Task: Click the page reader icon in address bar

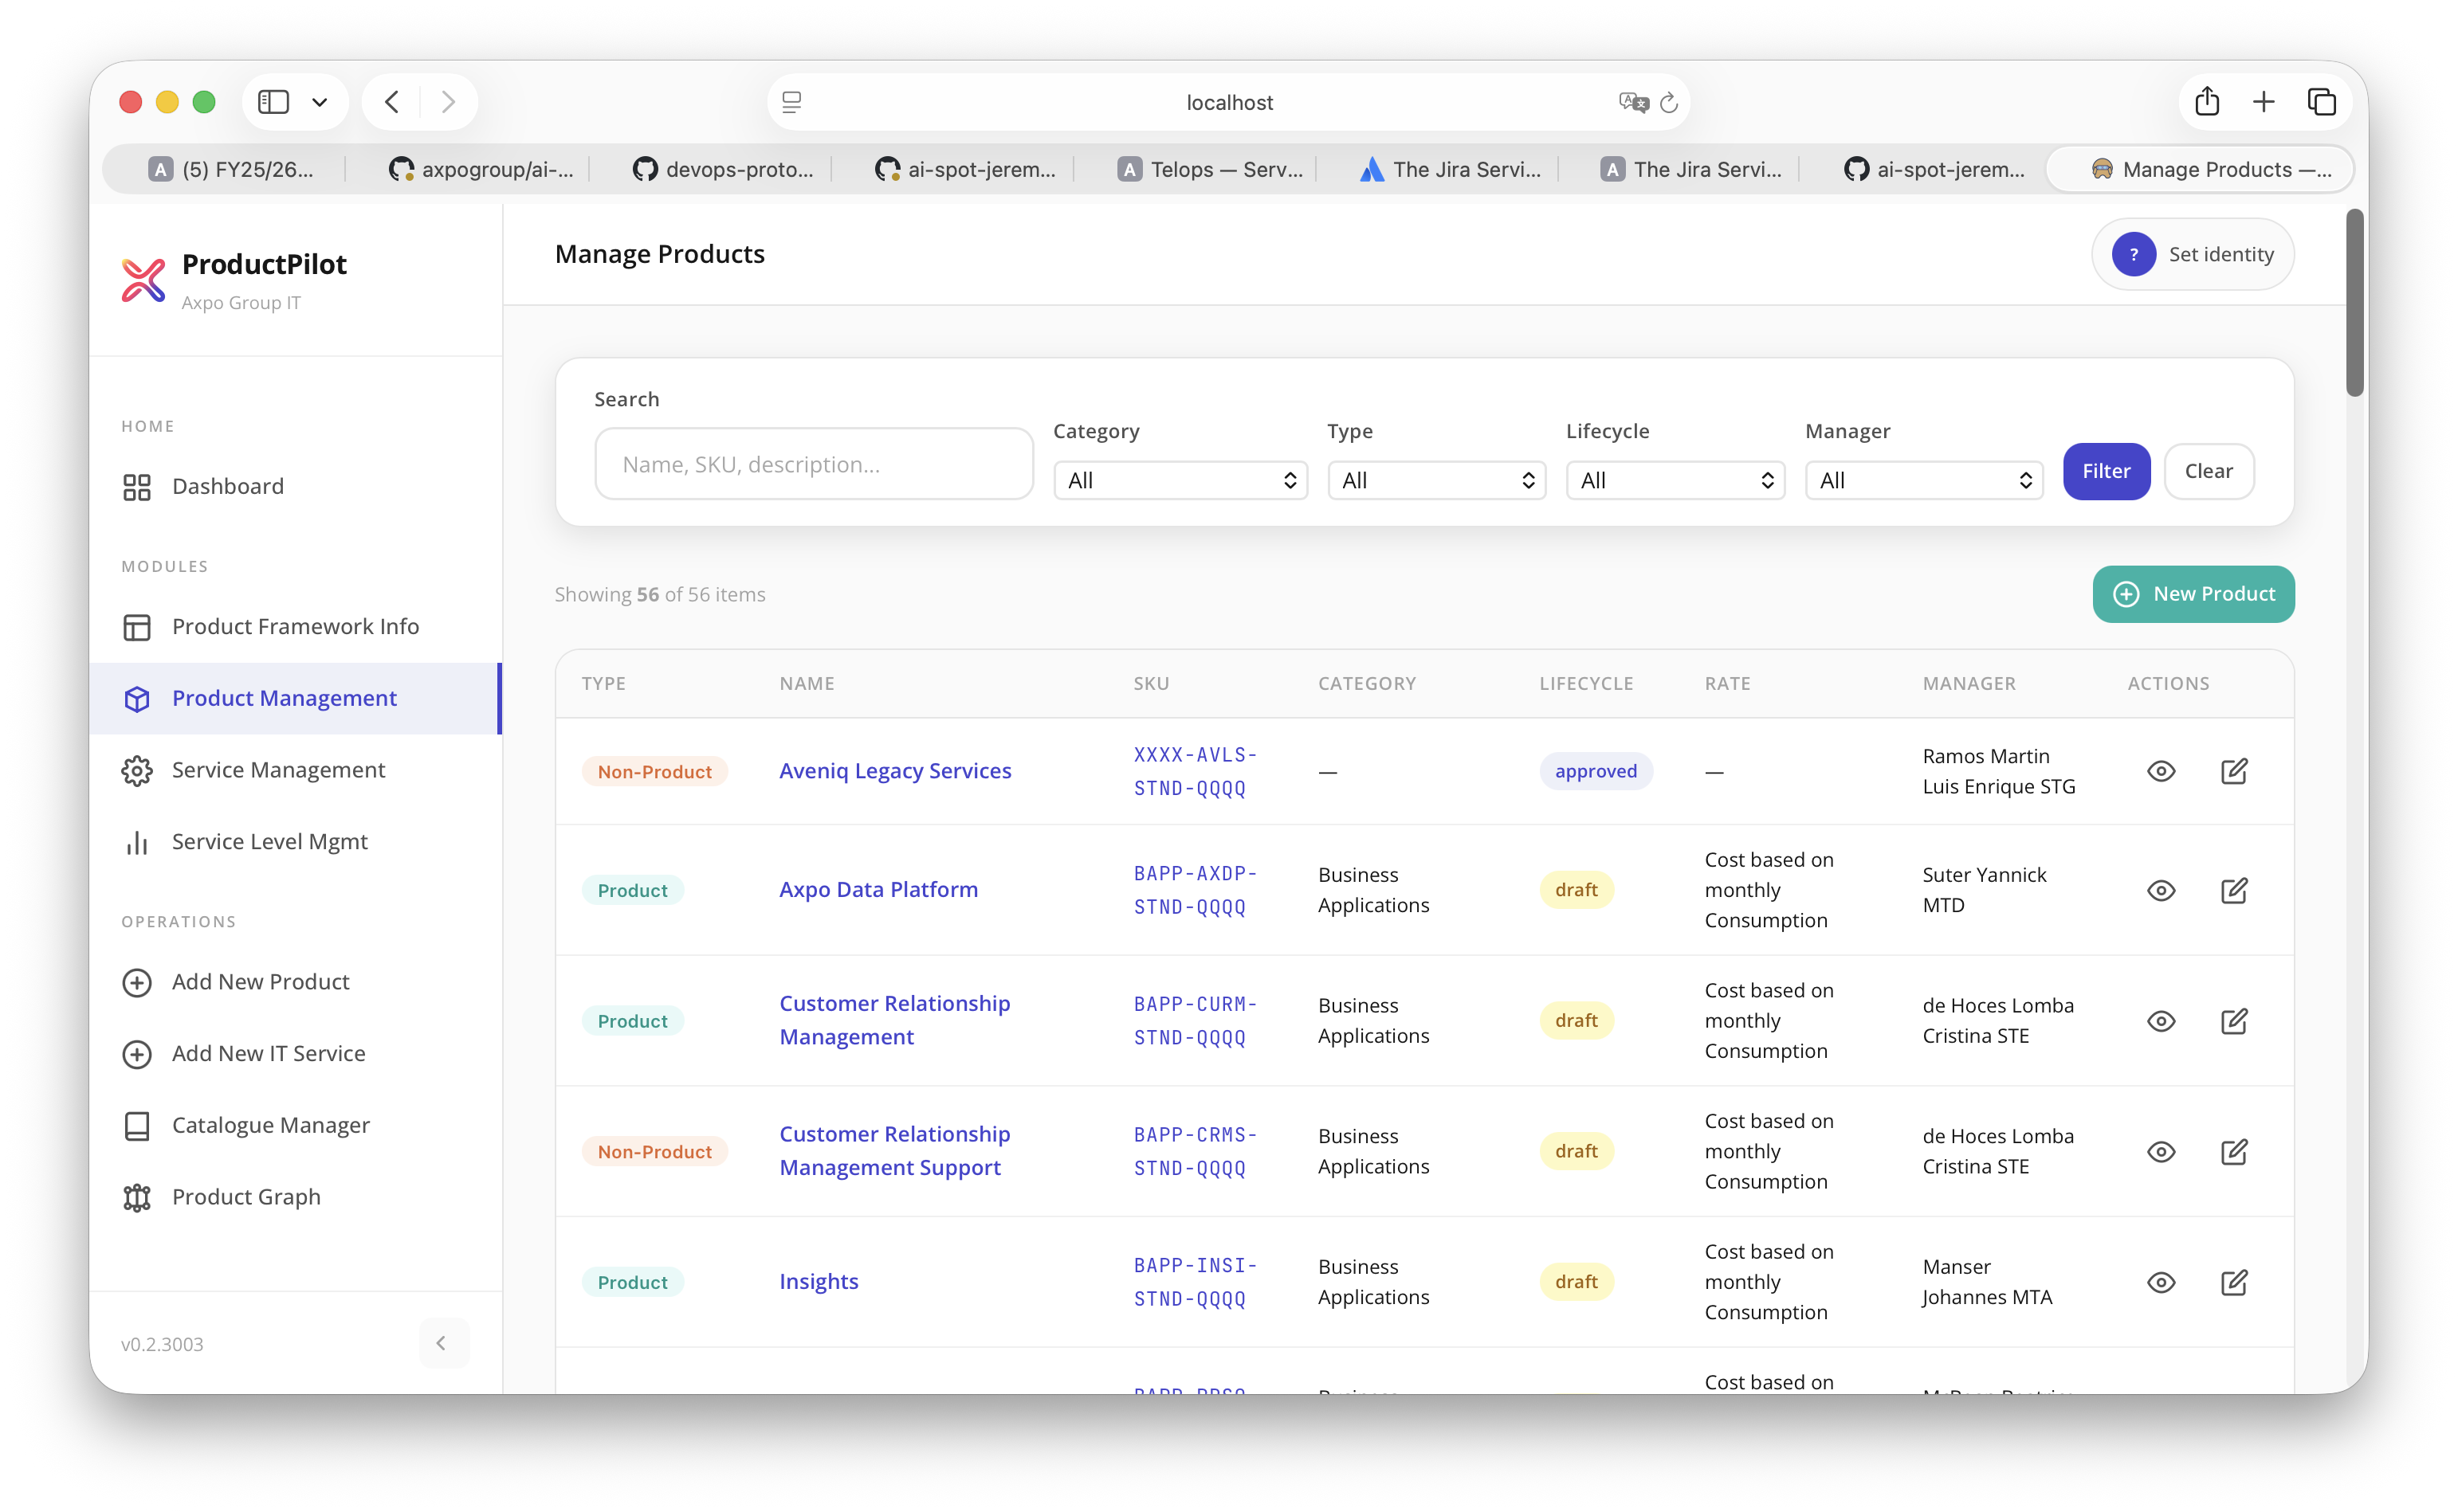Action: [x=791, y=102]
